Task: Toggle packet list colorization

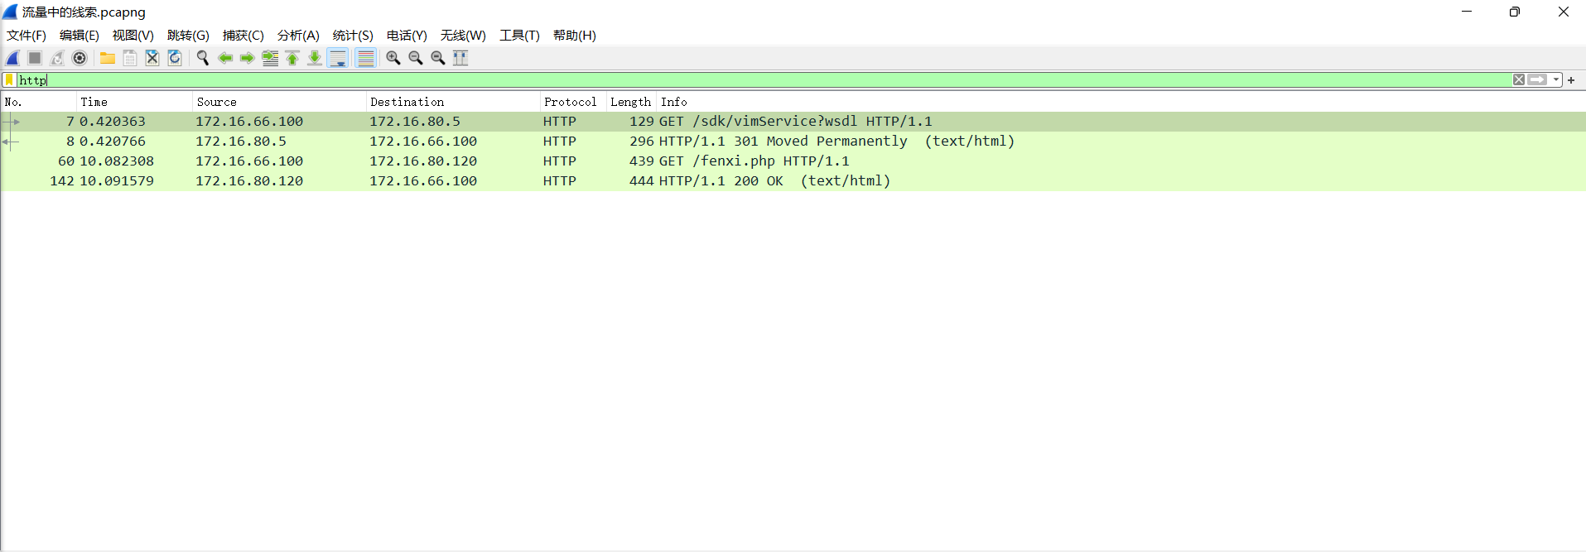Action: [x=365, y=58]
